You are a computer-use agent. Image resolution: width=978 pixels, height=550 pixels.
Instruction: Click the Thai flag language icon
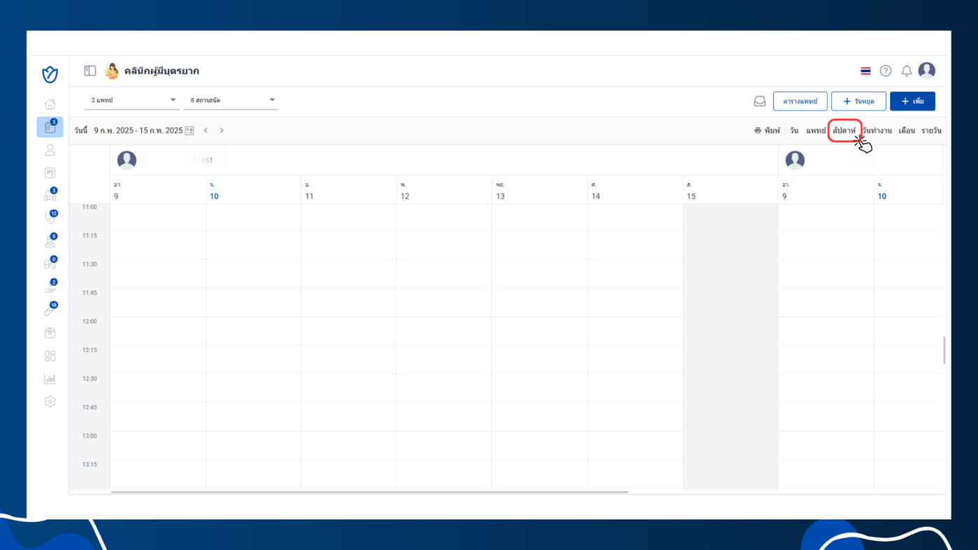(x=866, y=71)
